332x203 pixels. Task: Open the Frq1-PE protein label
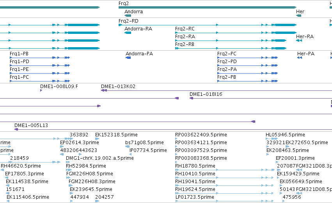tap(19, 69)
